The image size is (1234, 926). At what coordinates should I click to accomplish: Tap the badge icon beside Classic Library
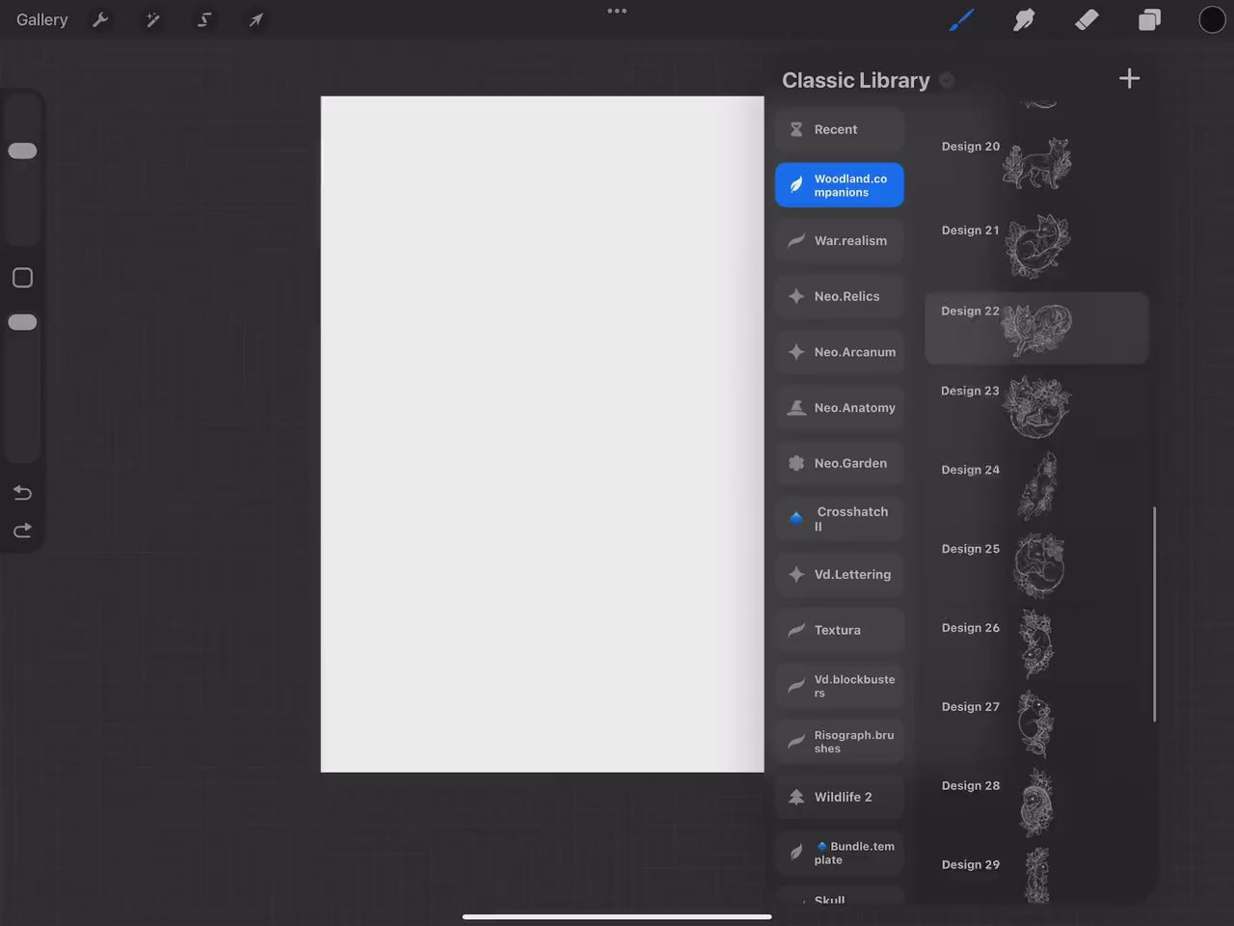[x=947, y=80]
